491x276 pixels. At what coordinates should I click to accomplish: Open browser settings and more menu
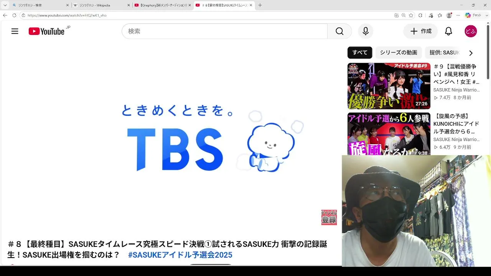(x=458, y=15)
